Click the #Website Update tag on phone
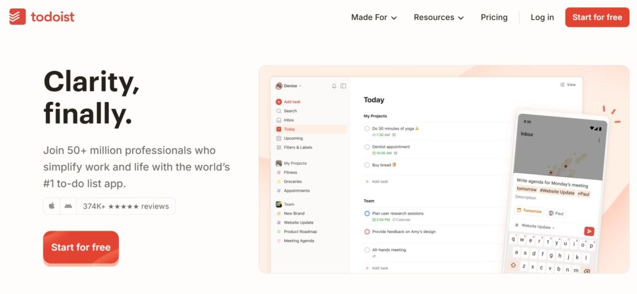 (557, 193)
